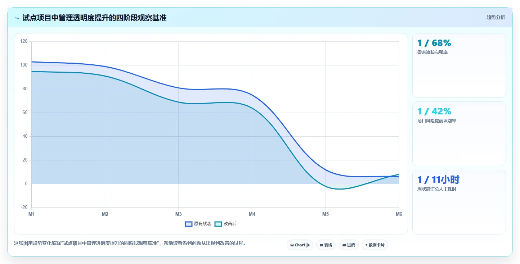Click the -20 y-axis value
Screen dimensions: 520x264
point(24,208)
